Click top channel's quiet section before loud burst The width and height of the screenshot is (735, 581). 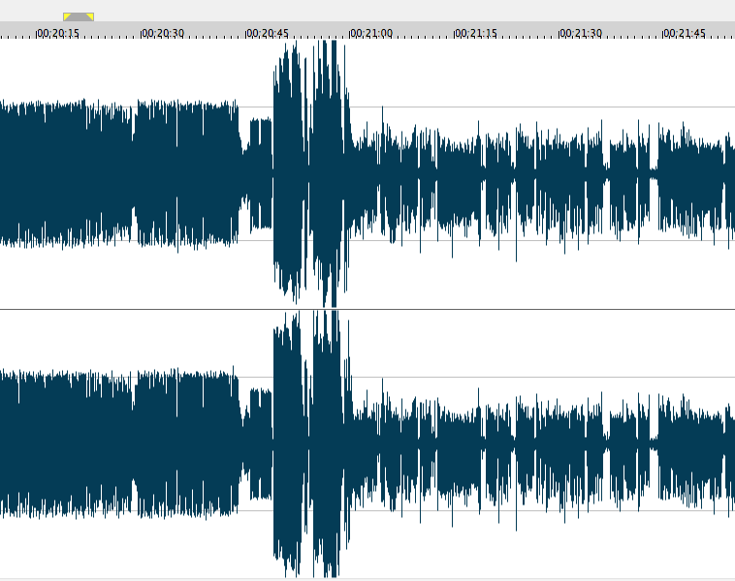tap(260, 174)
